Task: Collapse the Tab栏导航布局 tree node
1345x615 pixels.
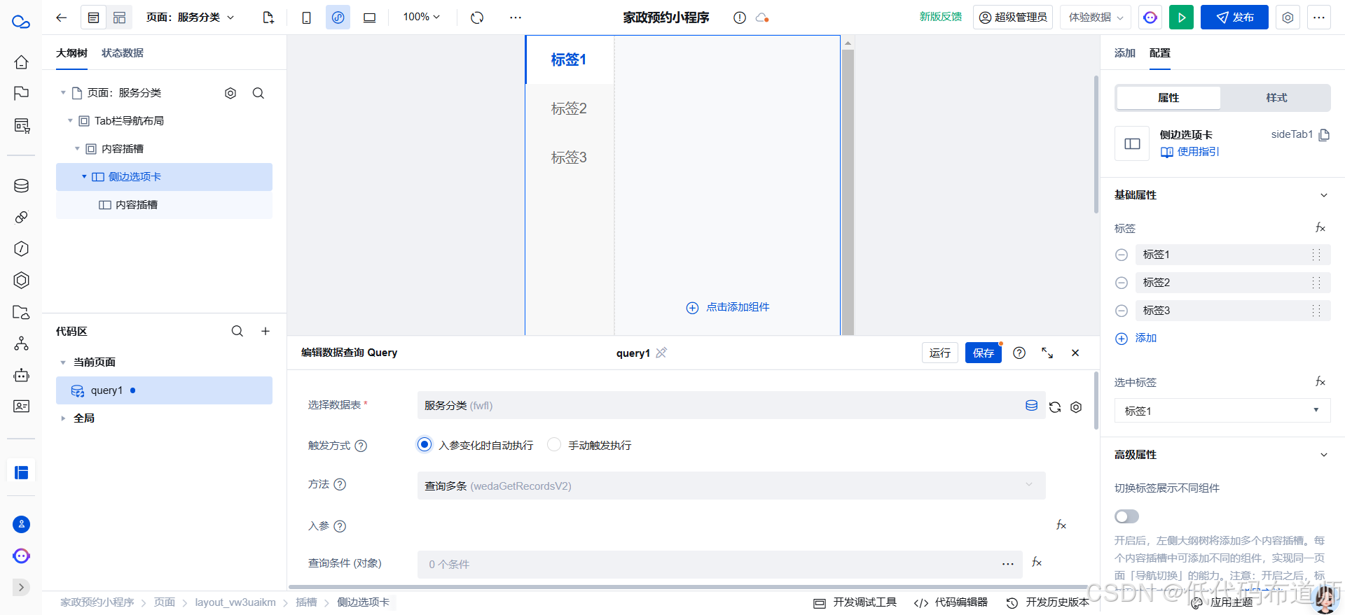Action: click(70, 121)
